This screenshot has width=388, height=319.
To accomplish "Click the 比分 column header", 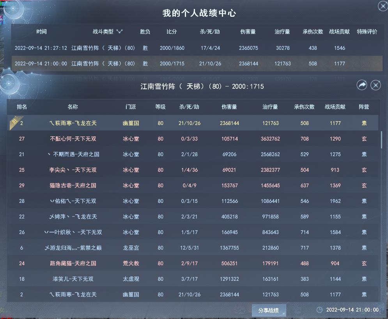I will (172, 32).
